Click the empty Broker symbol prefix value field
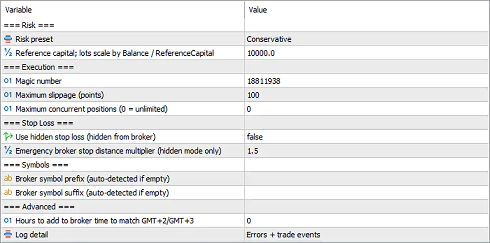Screen dimensions: 490x243 (367, 179)
